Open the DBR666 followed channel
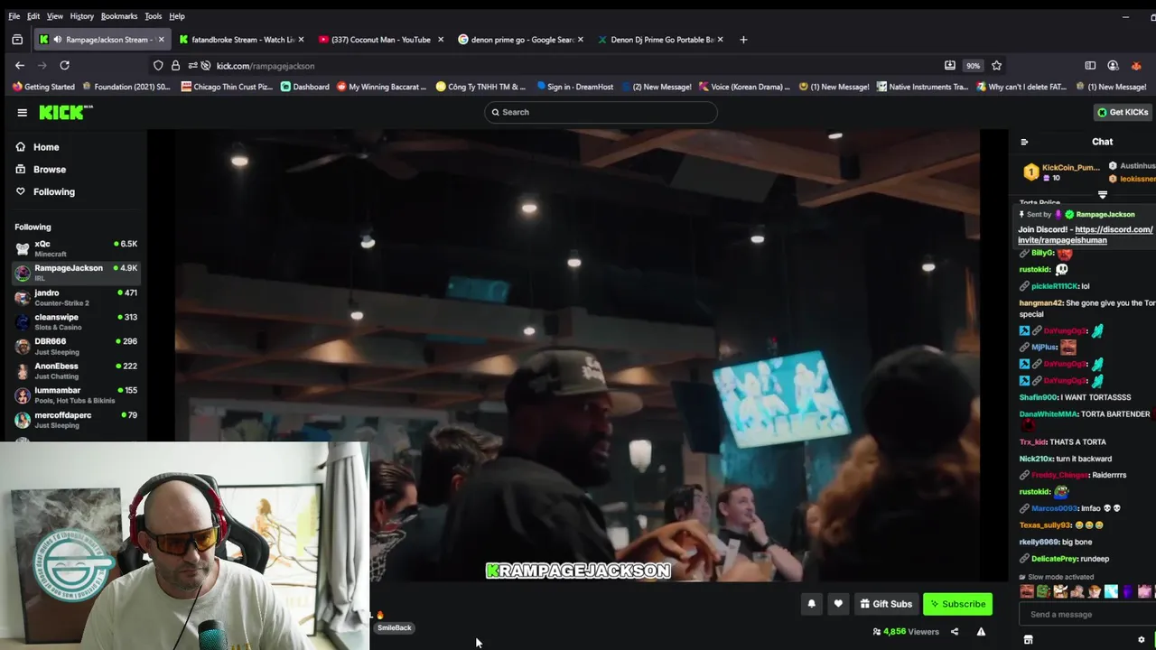Image resolution: width=1156 pixels, height=650 pixels. point(76,347)
